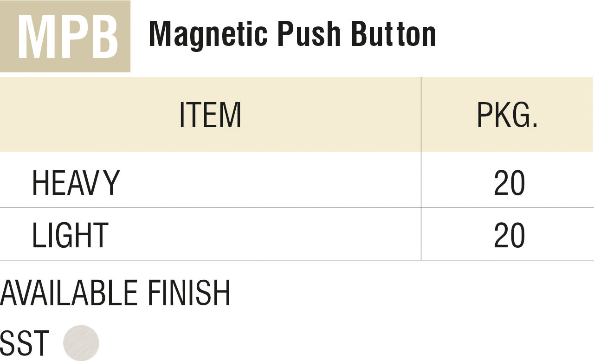Select the LIGHT item row label
594x361 pixels.
coord(70,235)
